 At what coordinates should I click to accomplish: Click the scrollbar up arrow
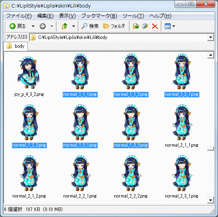click(210, 55)
